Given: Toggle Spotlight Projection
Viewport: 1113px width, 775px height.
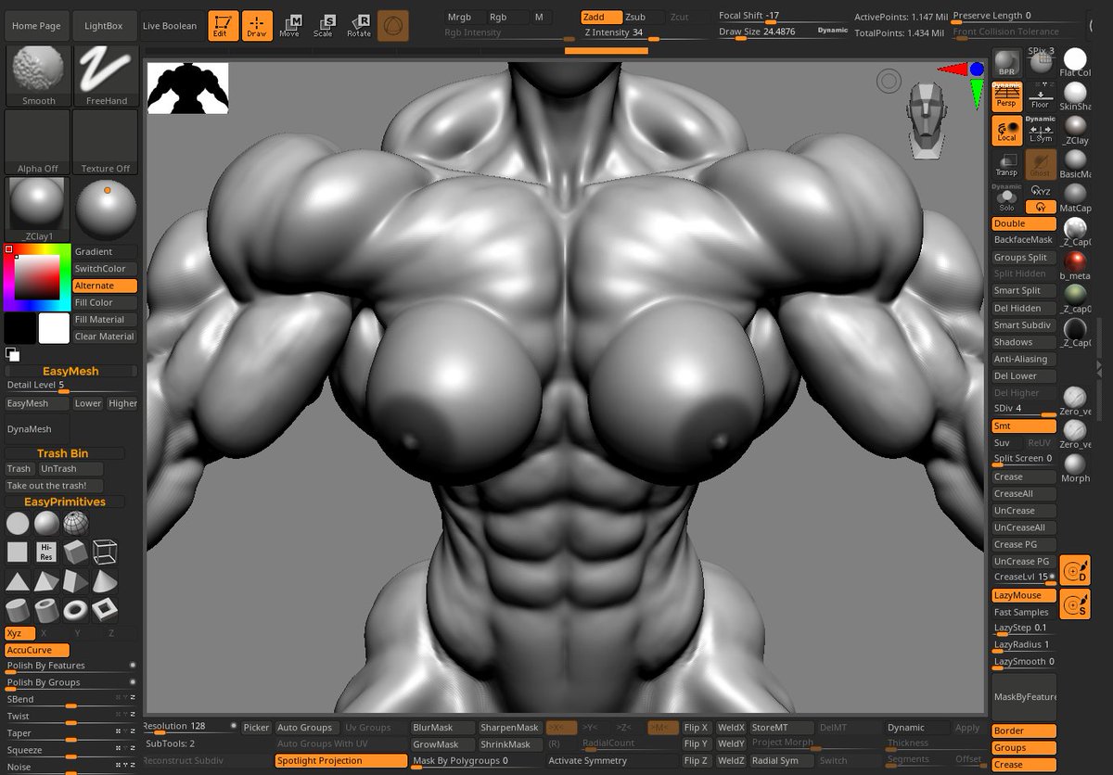Looking at the screenshot, I should click(x=341, y=761).
